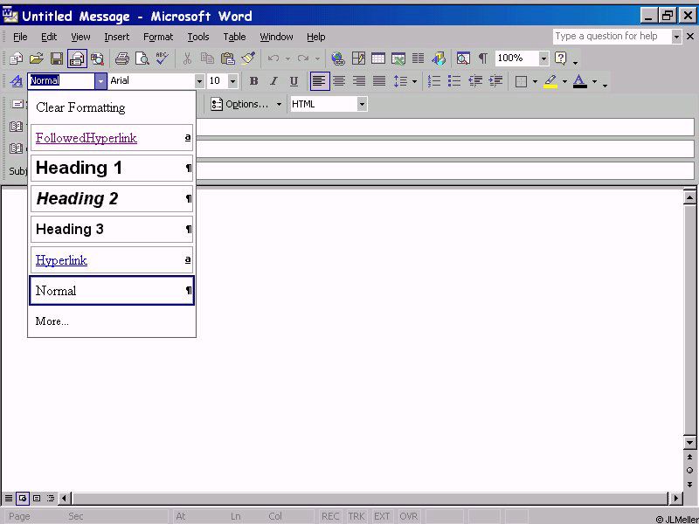Choose the Heading 3 style
Viewport: 699px width, 524px height.
(x=112, y=230)
